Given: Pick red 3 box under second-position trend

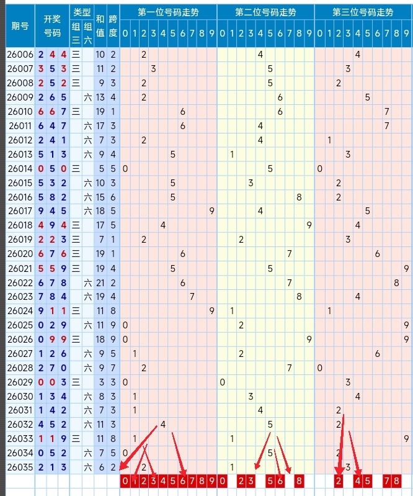Looking at the screenshot, I should point(251,481).
